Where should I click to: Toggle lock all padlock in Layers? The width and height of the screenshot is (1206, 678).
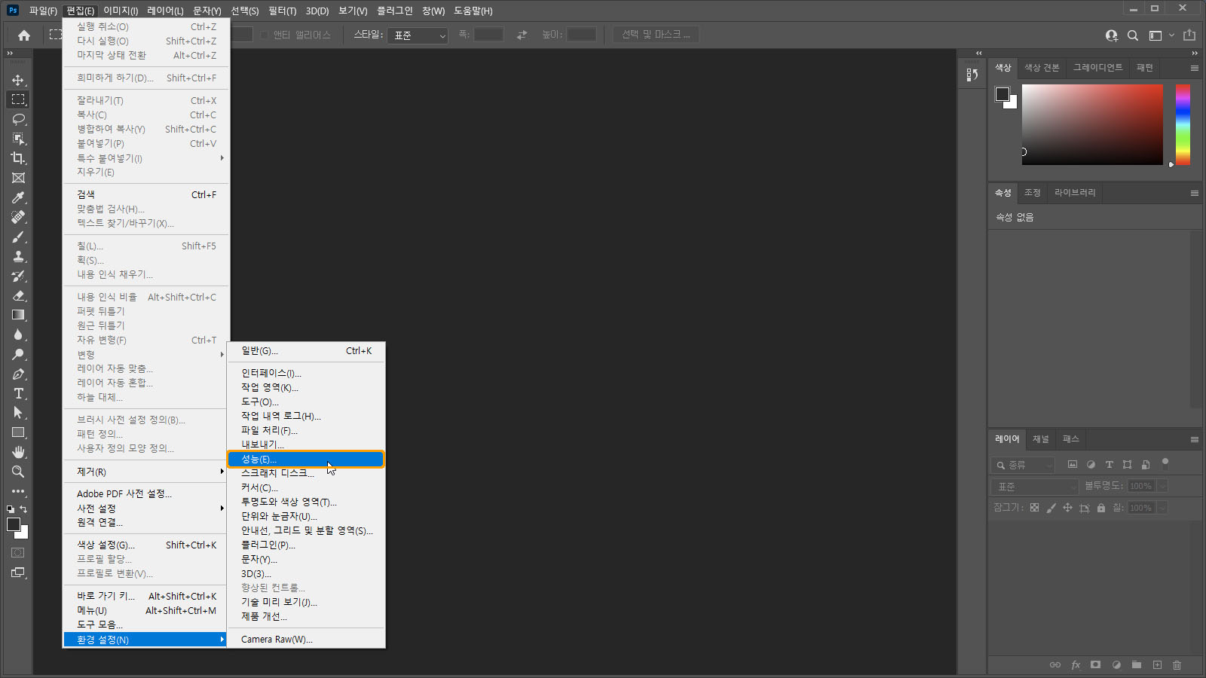tap(1101, 508)
